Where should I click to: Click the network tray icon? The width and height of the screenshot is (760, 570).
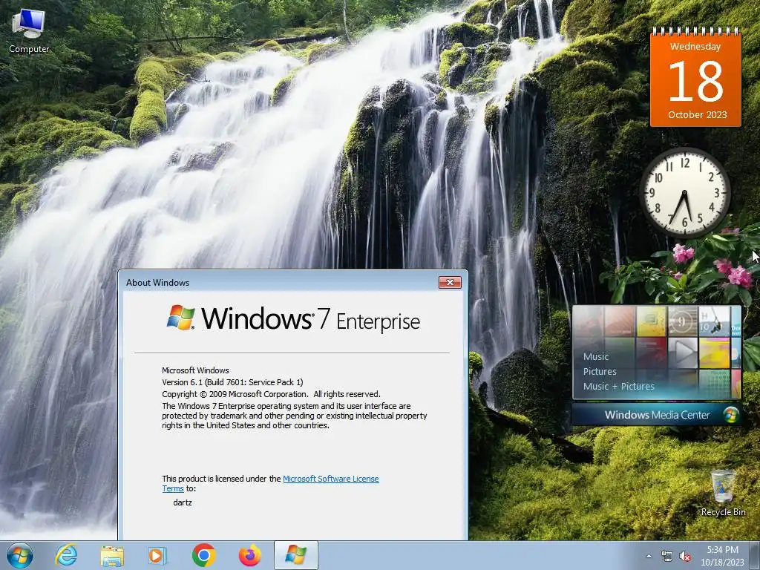click(667, 557)
